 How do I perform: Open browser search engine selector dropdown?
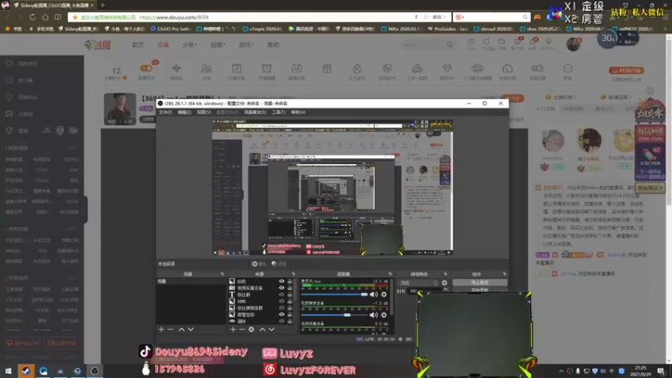click(x=460, y=17)
